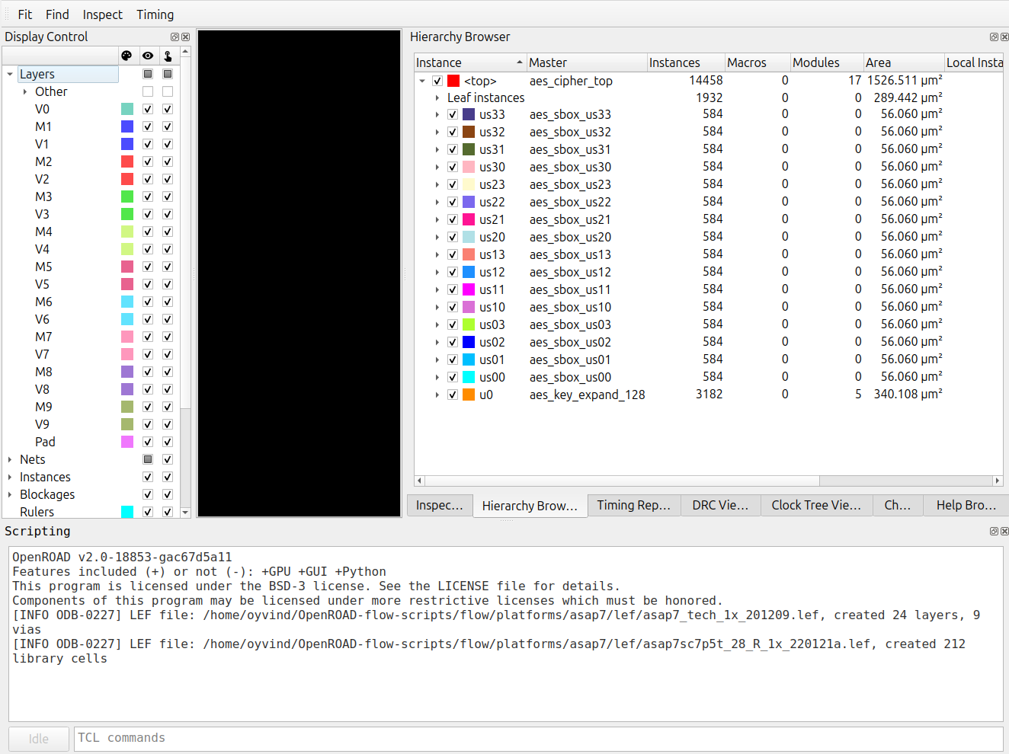Image resolution: width=1009 pixels, height=754 pixels.
Task: Toggle the us33 instance checkbox
Action: click(453, 114)
